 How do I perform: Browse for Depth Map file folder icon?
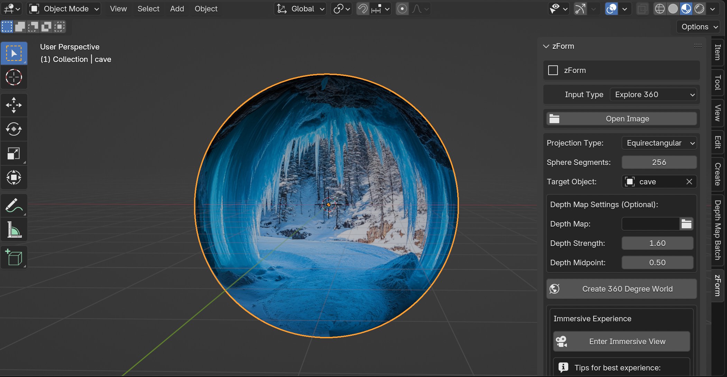[x=687, y=224]
